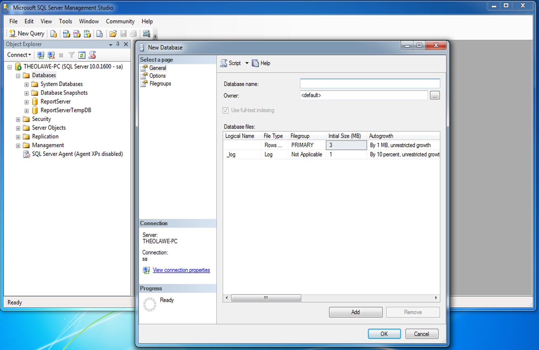
Task: Click the Add button
Action: click(x=356, y=312)
